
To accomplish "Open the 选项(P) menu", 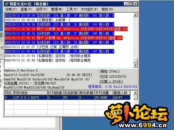I will pyautogui.click(x=42, y=9).
